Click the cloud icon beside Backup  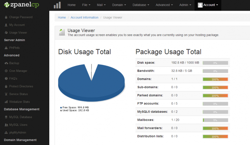tap(6, 63)
